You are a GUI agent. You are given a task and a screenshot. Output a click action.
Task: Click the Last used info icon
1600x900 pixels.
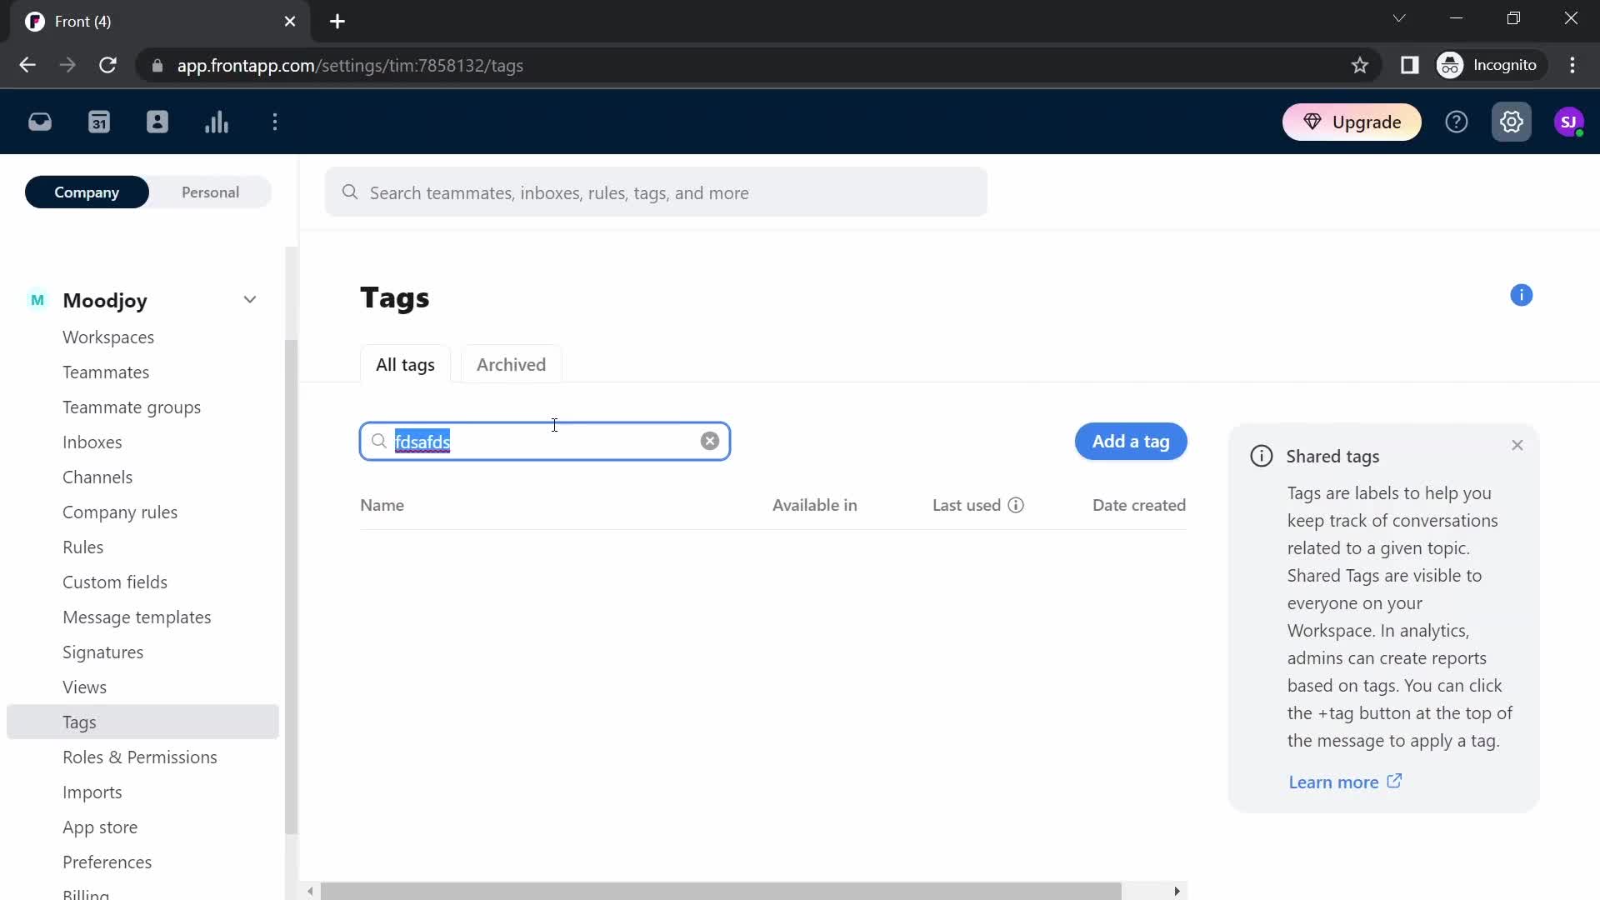[x=1016, y=505]
